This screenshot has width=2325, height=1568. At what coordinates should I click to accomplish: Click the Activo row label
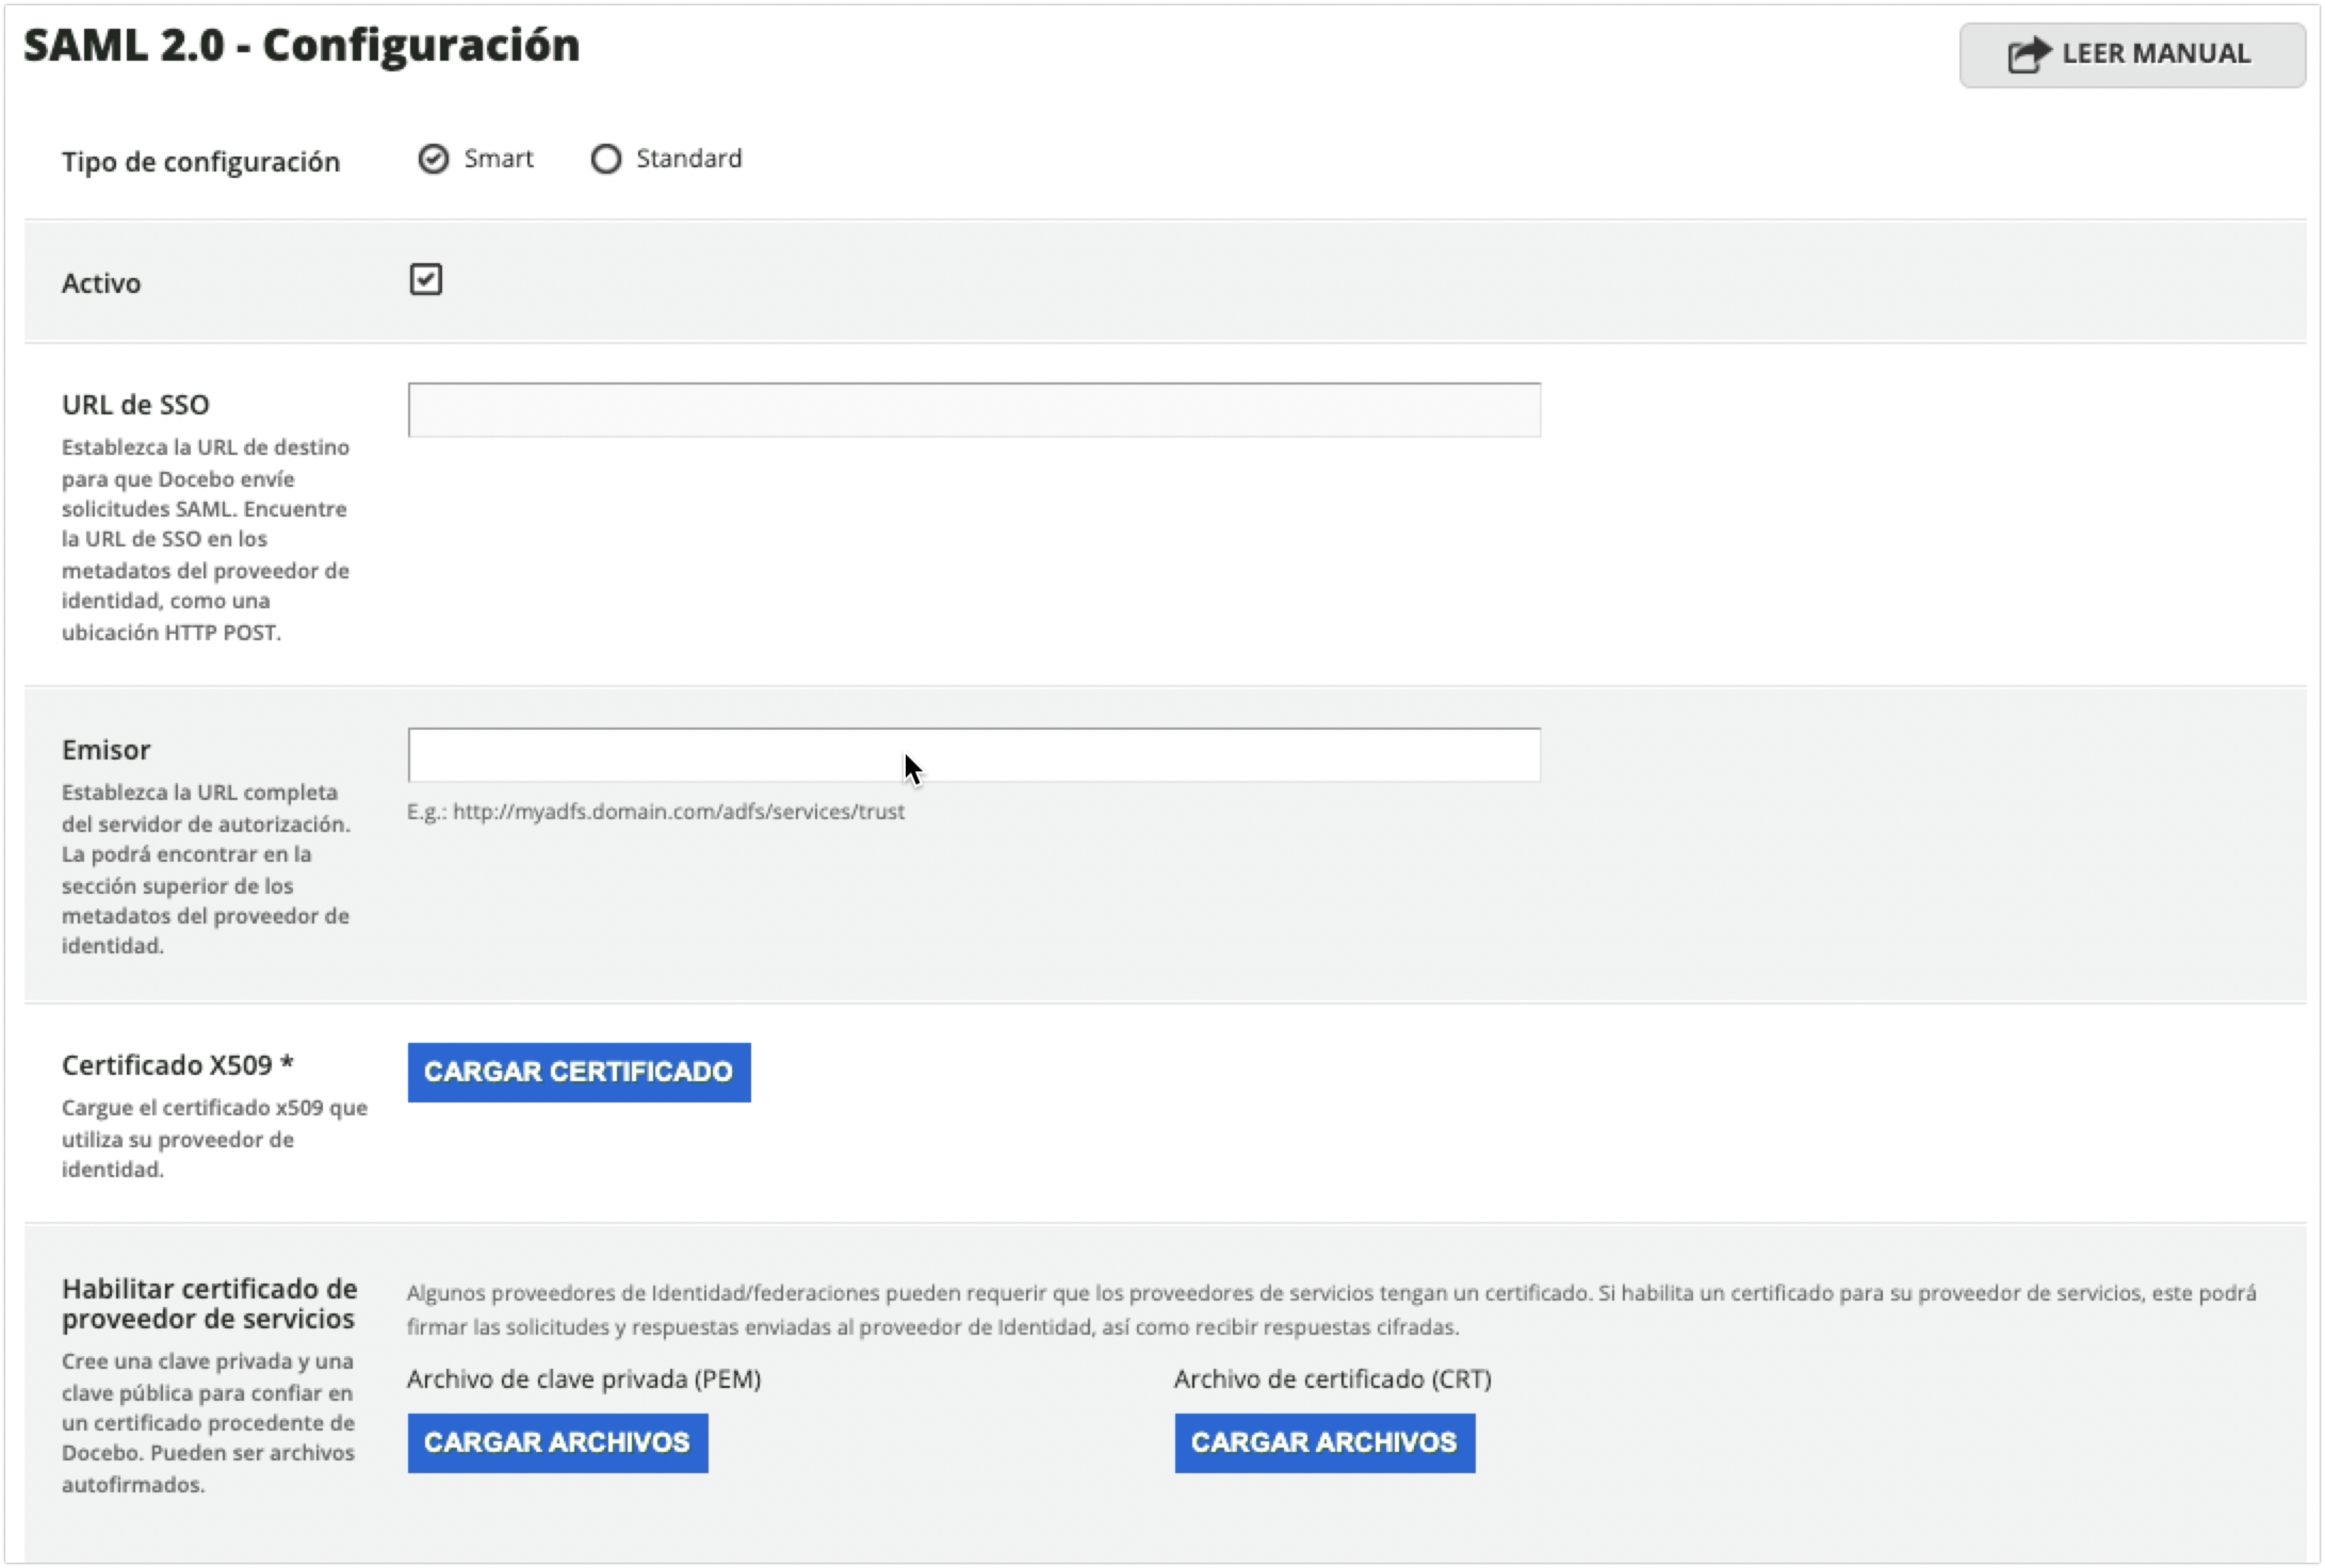tap(100, 281)
